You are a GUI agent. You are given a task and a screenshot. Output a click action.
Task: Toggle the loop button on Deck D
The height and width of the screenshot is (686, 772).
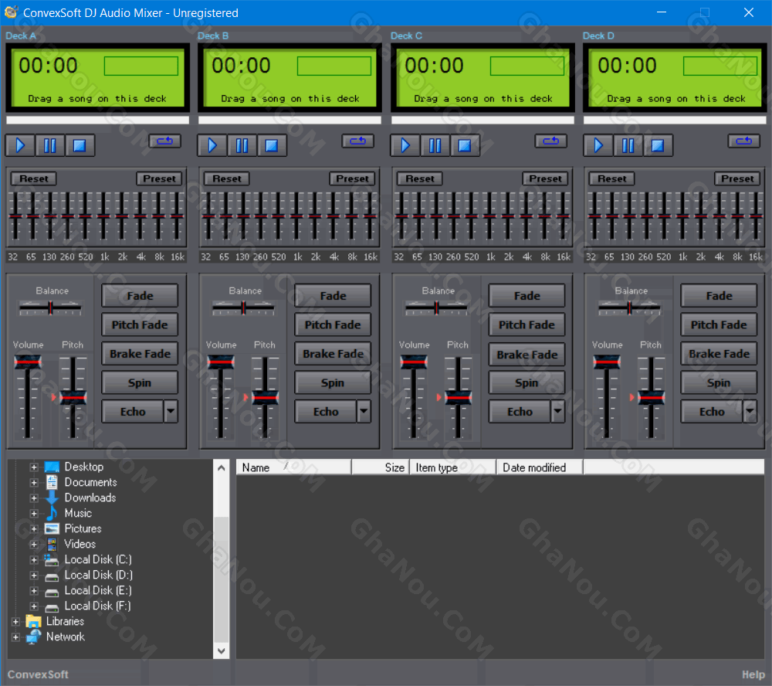point(744,141)
